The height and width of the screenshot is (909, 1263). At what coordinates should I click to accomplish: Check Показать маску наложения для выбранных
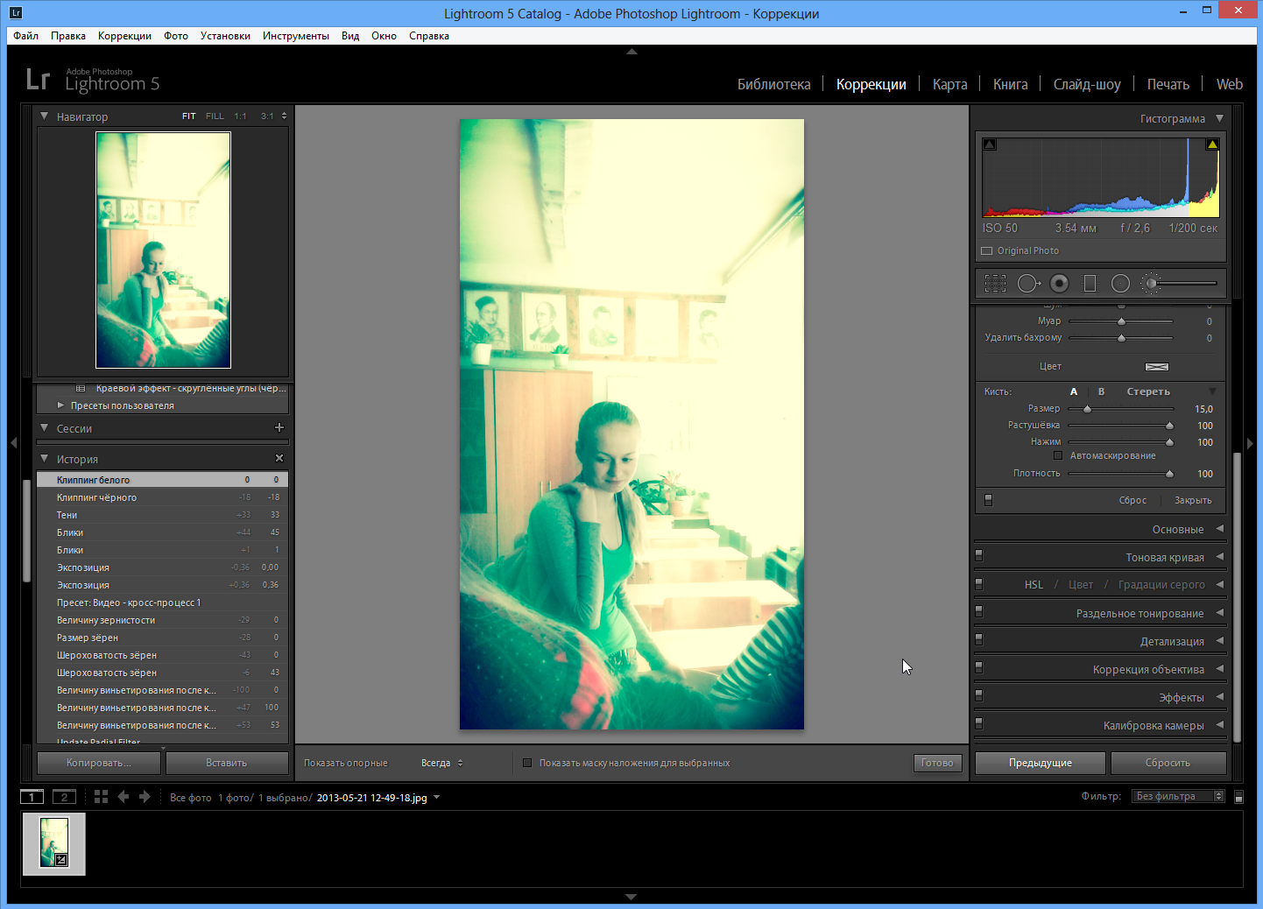click(527, 763)
